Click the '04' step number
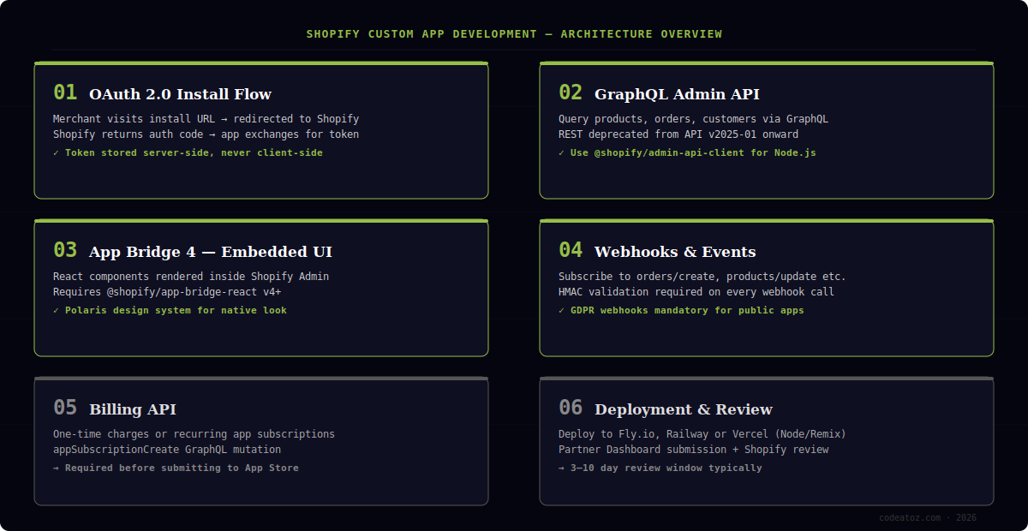The width and height of the screenshot is (1028, 531). pyautogui.click(x=571, y=250)
